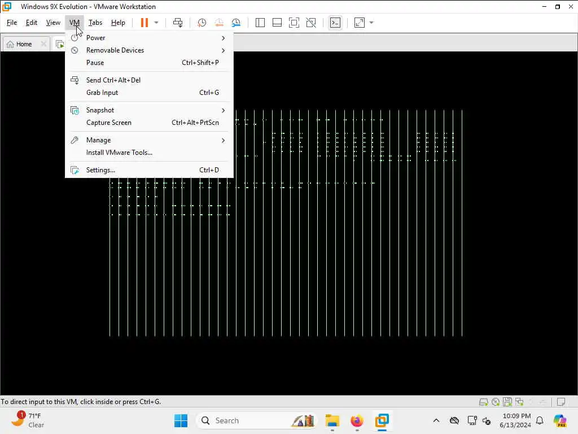This screenshot has height=434, width=578.
Task: Open Settings from the VM menu
Action: tap(149, 170)
